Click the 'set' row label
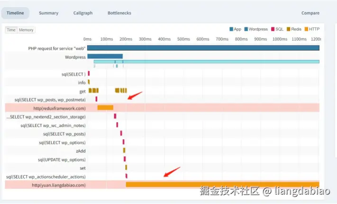The width and height of the screenshot is (337, 204). pyautogui.click(x=83, y=168)
